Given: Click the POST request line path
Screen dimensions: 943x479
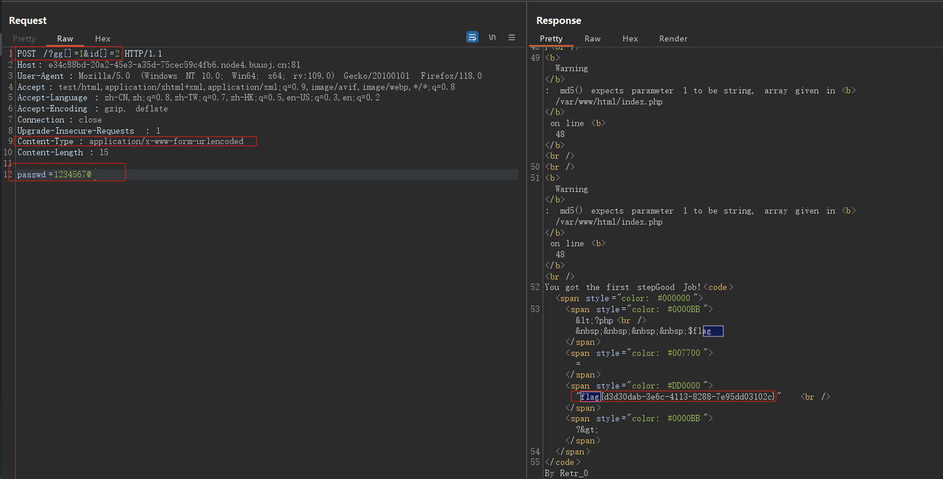Looking at the screenshot, I should tap(82, 54).
